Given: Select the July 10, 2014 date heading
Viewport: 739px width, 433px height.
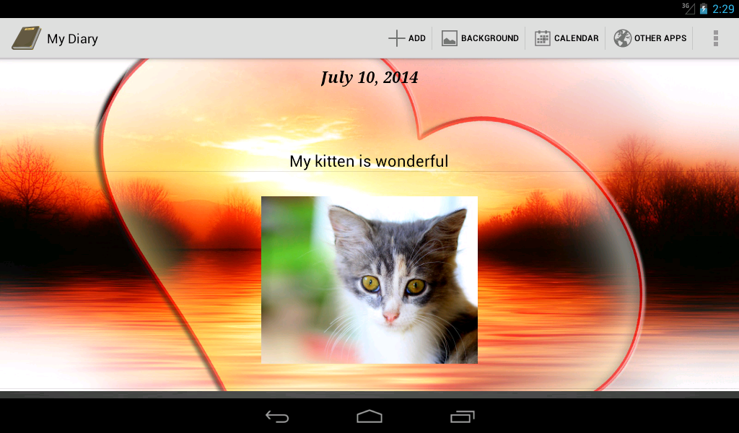Looking at the screenshot, I should [369, 77].
